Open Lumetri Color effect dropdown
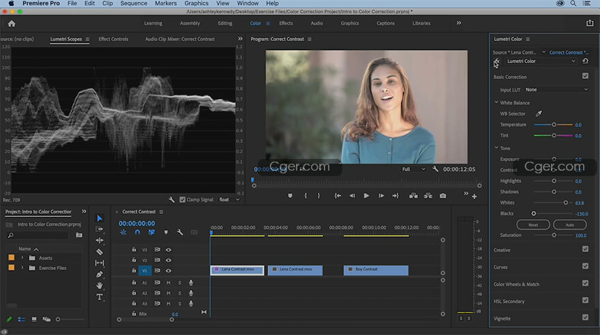 click(541, 61)
